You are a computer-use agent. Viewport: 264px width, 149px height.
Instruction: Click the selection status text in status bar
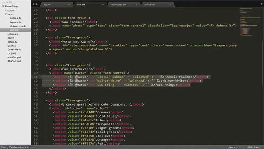(17, 147)
